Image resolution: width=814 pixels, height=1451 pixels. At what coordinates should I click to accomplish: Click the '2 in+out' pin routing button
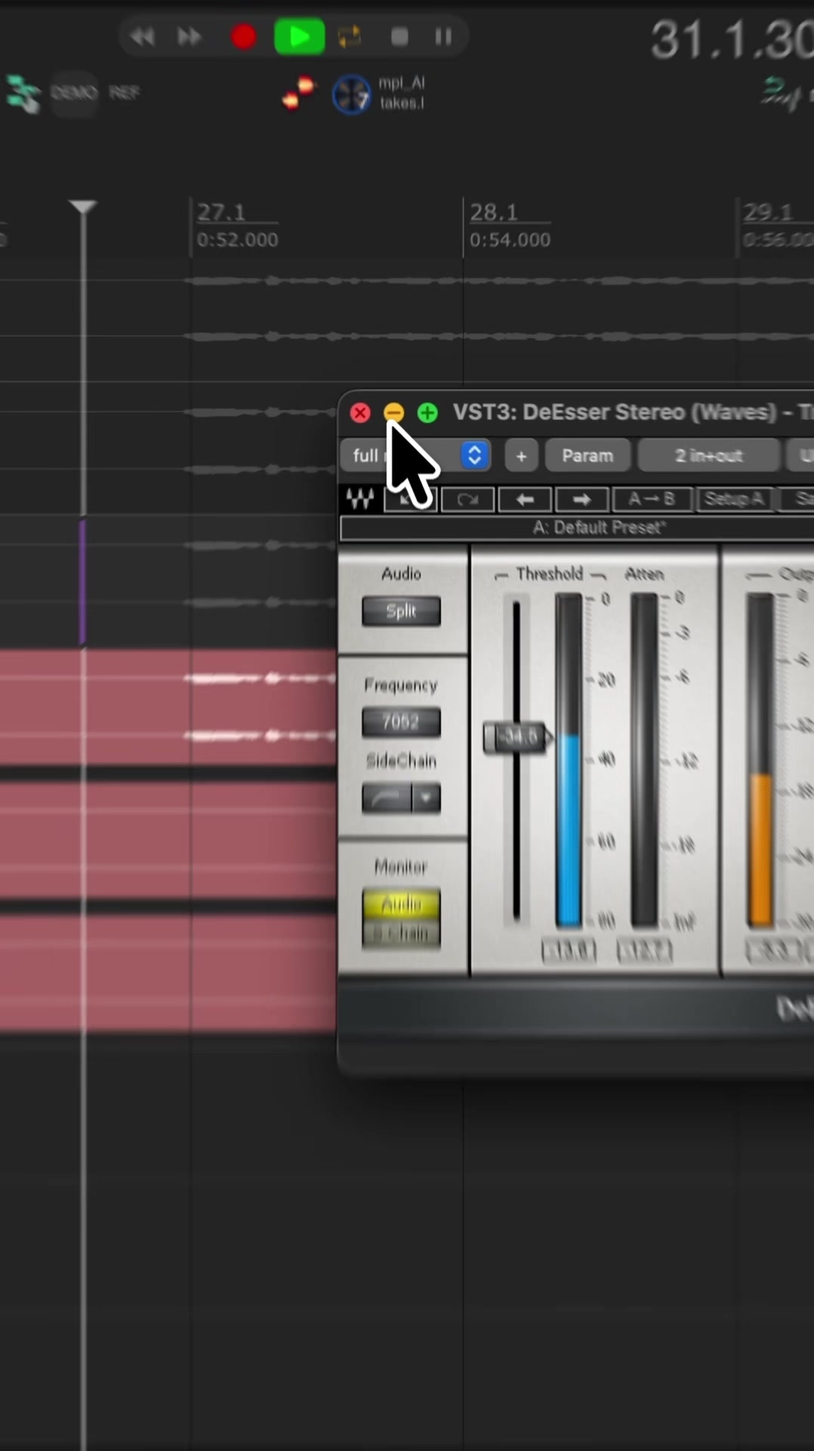click(708, 456)
